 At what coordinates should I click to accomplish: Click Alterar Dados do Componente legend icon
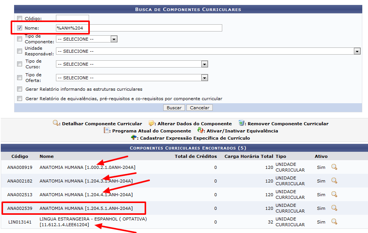click(151, 123)
